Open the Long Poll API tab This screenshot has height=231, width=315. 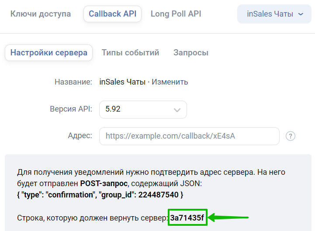[176, 14]
